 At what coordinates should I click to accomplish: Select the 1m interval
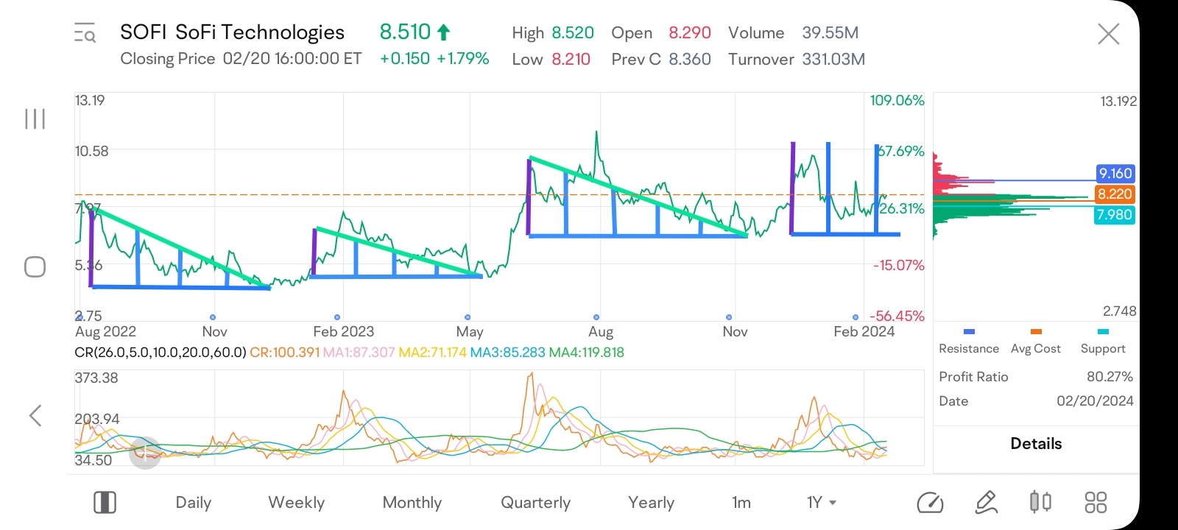(741, 503)
